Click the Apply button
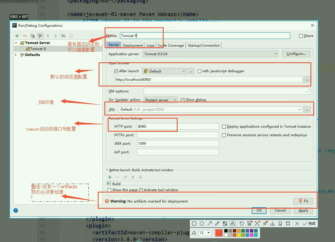Viewport: 335px width, 242px height. point(303,210)
